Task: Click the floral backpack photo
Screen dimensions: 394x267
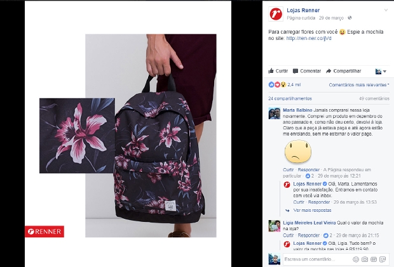Action: (128, 136)
